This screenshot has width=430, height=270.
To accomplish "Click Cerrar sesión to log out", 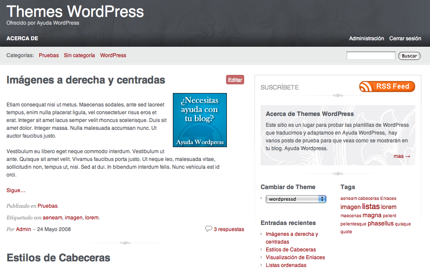I will 405,39.
